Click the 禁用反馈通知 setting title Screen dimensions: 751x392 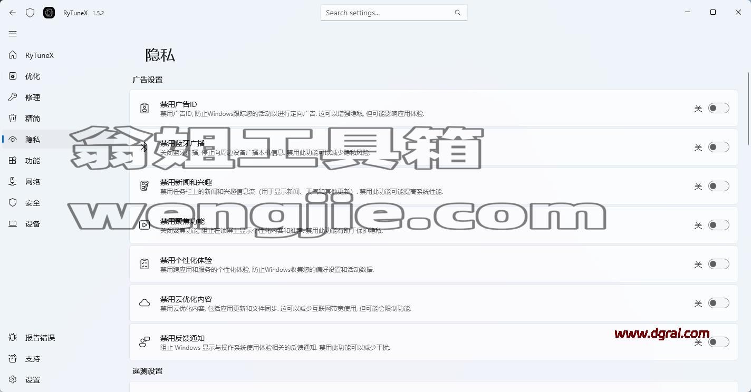click(x=182, y=338)
